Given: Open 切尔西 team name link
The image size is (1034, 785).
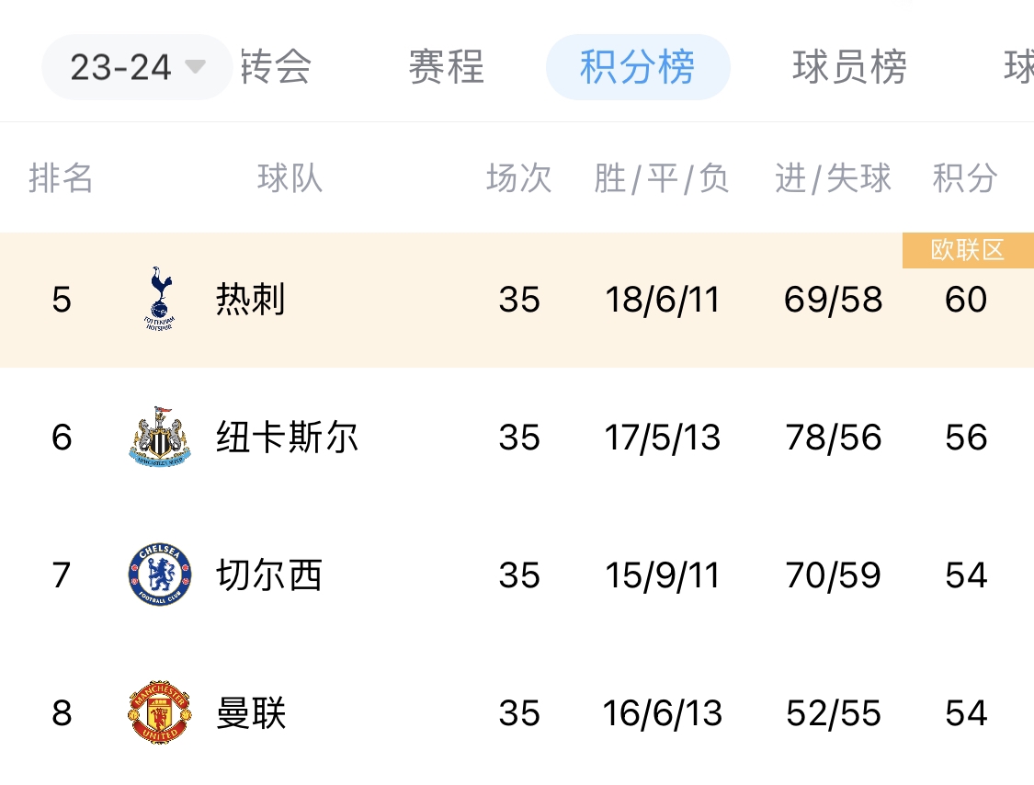Looking at the screenshot, I should click(x=268, y=575).
